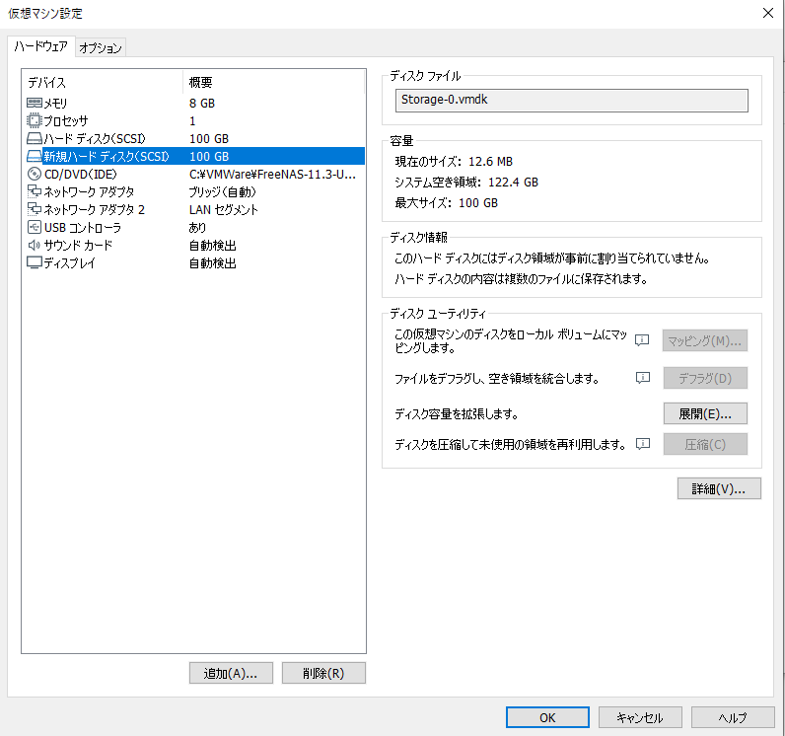Viewport: 785px width, 736px height.
Task: Click the ネットワーク アダプタ 2 network icon
Action: pyautogui.click(x=35, y=209)
